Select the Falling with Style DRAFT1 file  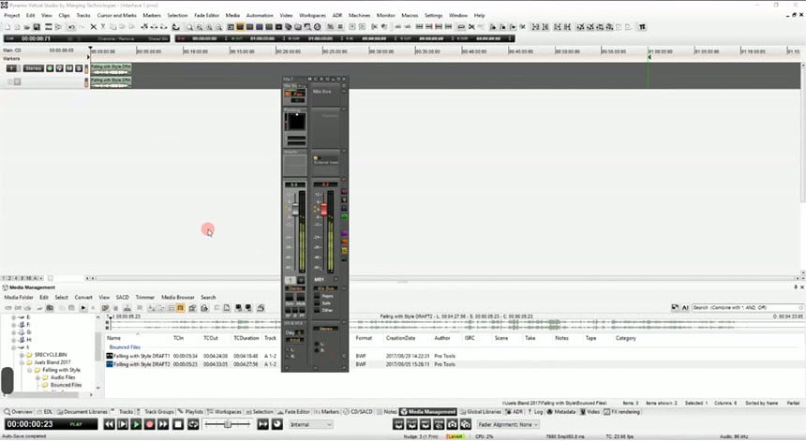point(142,356)
